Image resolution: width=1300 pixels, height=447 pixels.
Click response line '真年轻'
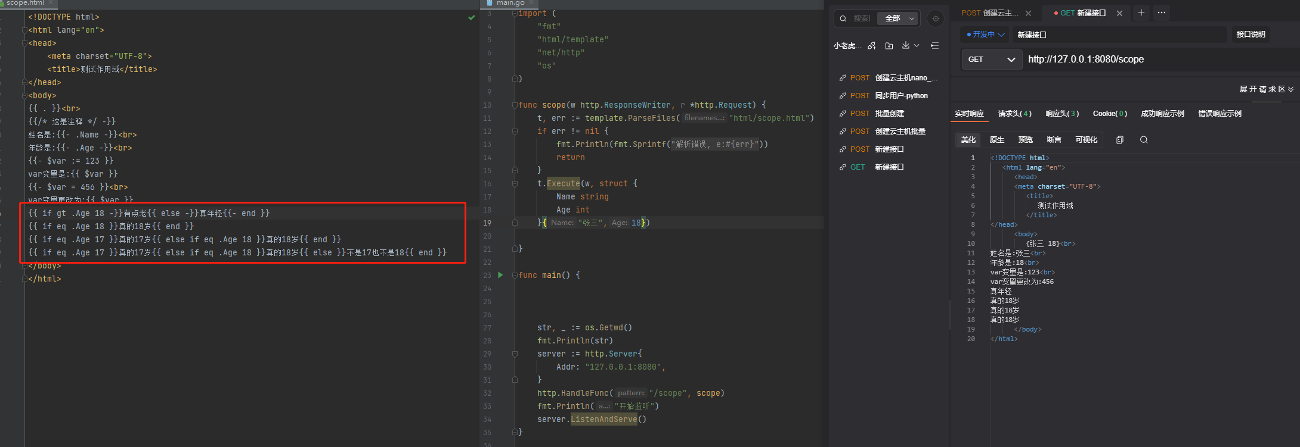click(x=1001, y=291)
